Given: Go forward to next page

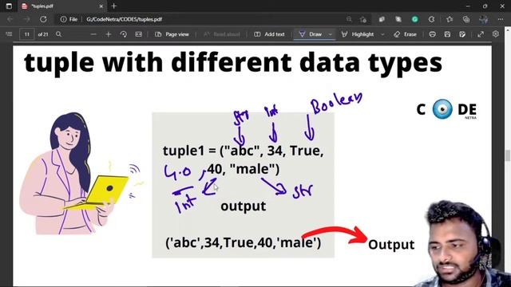Looking at the screenshot, I should point(26,19).
